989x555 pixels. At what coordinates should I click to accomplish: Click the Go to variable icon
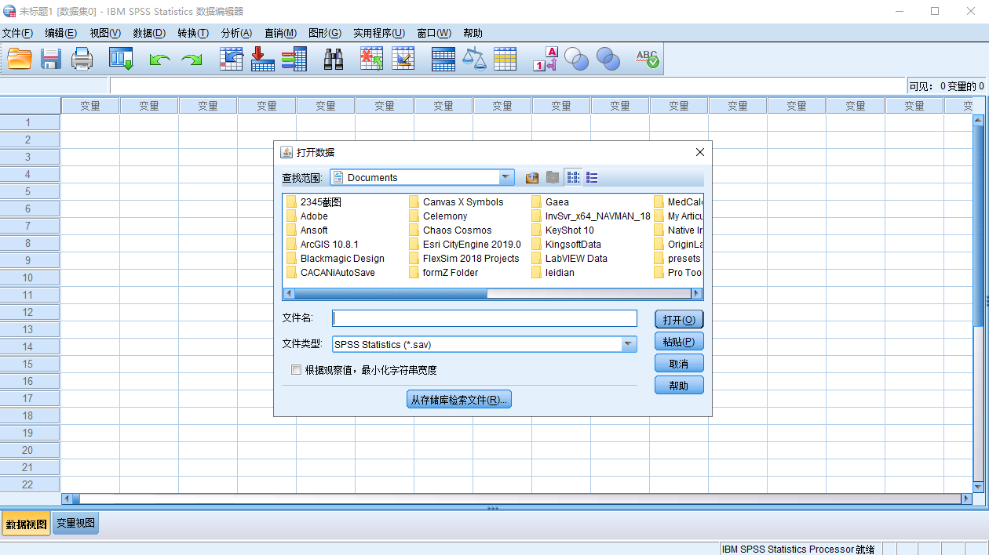pyautogui.click(x=262, y=59)
